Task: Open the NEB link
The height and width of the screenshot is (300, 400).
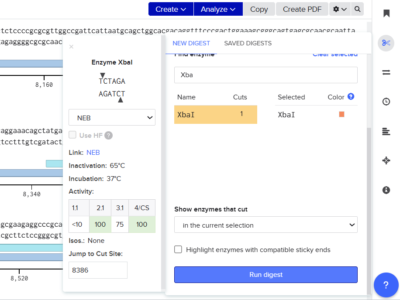Action: (x=93, y=153)
